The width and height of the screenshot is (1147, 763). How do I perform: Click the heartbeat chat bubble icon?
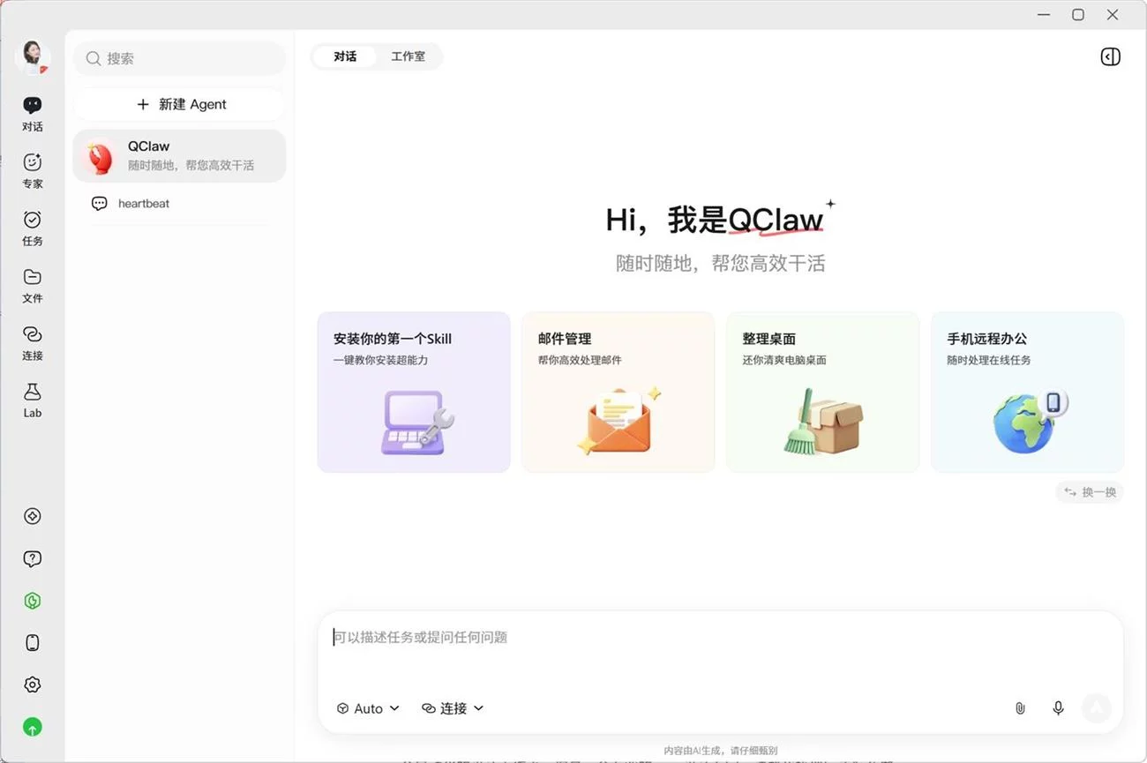tap(100, 204)
